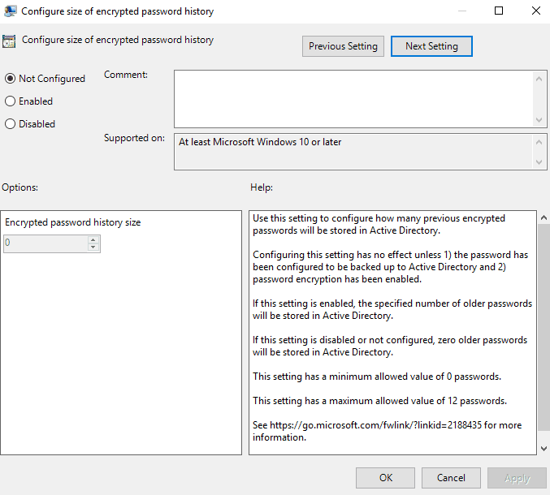
Task: Increase the encrypted password history size spinner
Action: [93, 239]
